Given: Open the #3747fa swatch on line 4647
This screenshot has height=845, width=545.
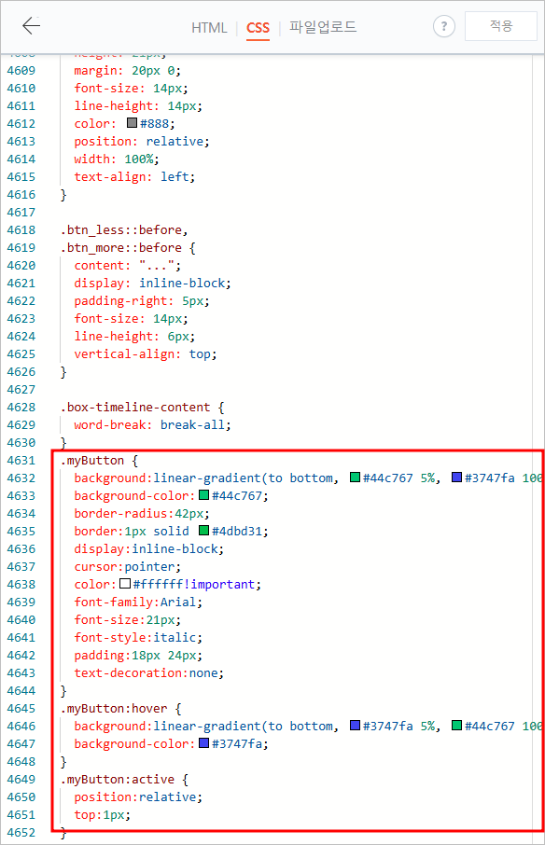Looking at the screenshot, I should [203, 742].
